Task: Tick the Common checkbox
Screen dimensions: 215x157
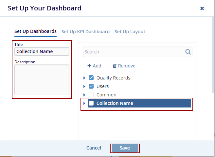Action: click(91, 95)
